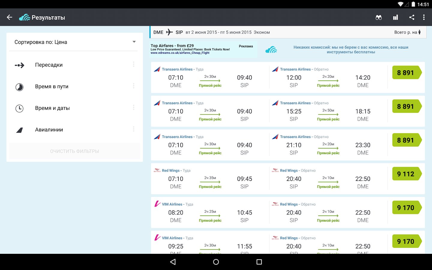432x270 pixels.
Task: Click departure time 09:25
Action: coord(175,246)
